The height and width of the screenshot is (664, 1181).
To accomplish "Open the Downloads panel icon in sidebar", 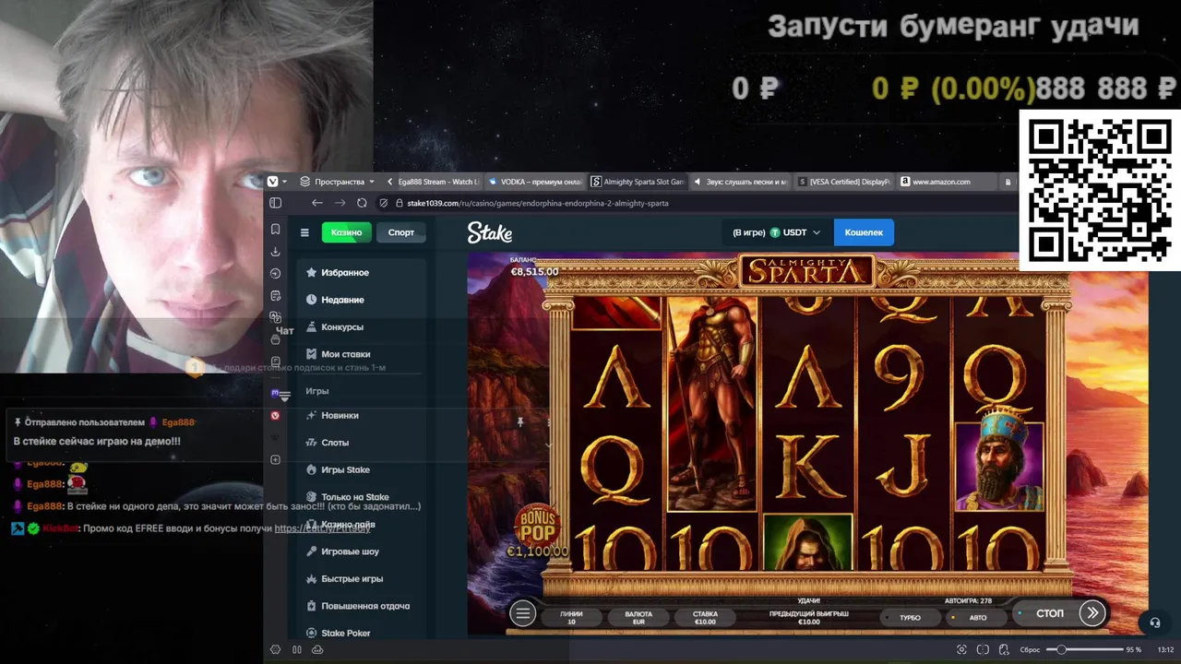I will tap(275, 252).
